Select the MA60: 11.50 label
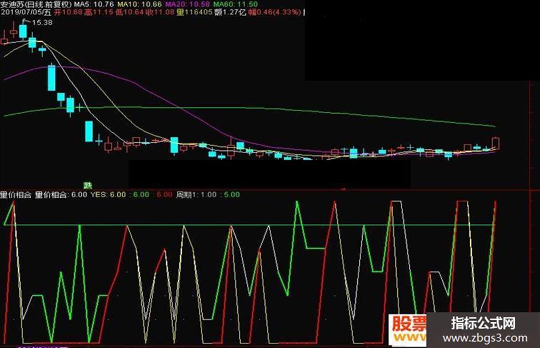 tap(235, 5)
